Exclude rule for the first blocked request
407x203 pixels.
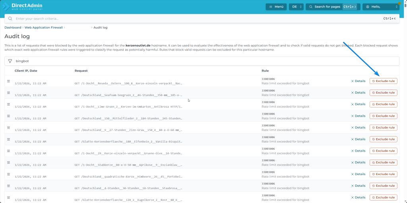[383, 81]
